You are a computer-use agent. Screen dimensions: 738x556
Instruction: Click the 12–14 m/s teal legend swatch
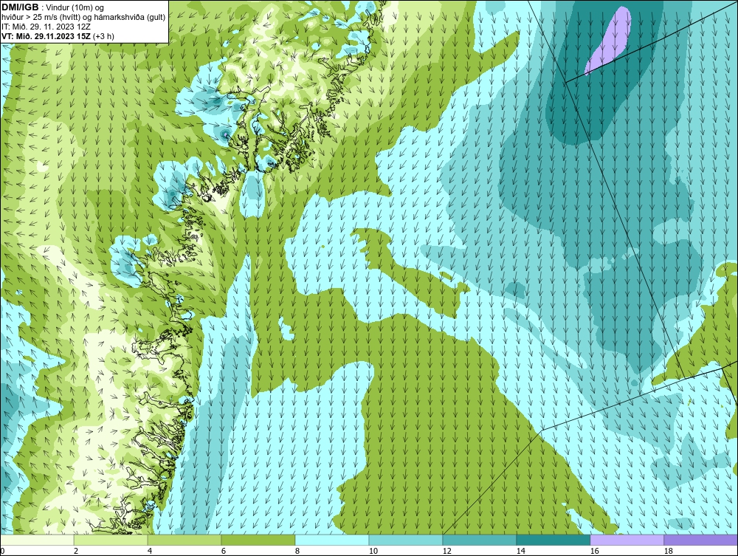[479, 540]
